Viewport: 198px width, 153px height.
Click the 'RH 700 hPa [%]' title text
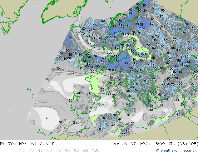[18, 144]
